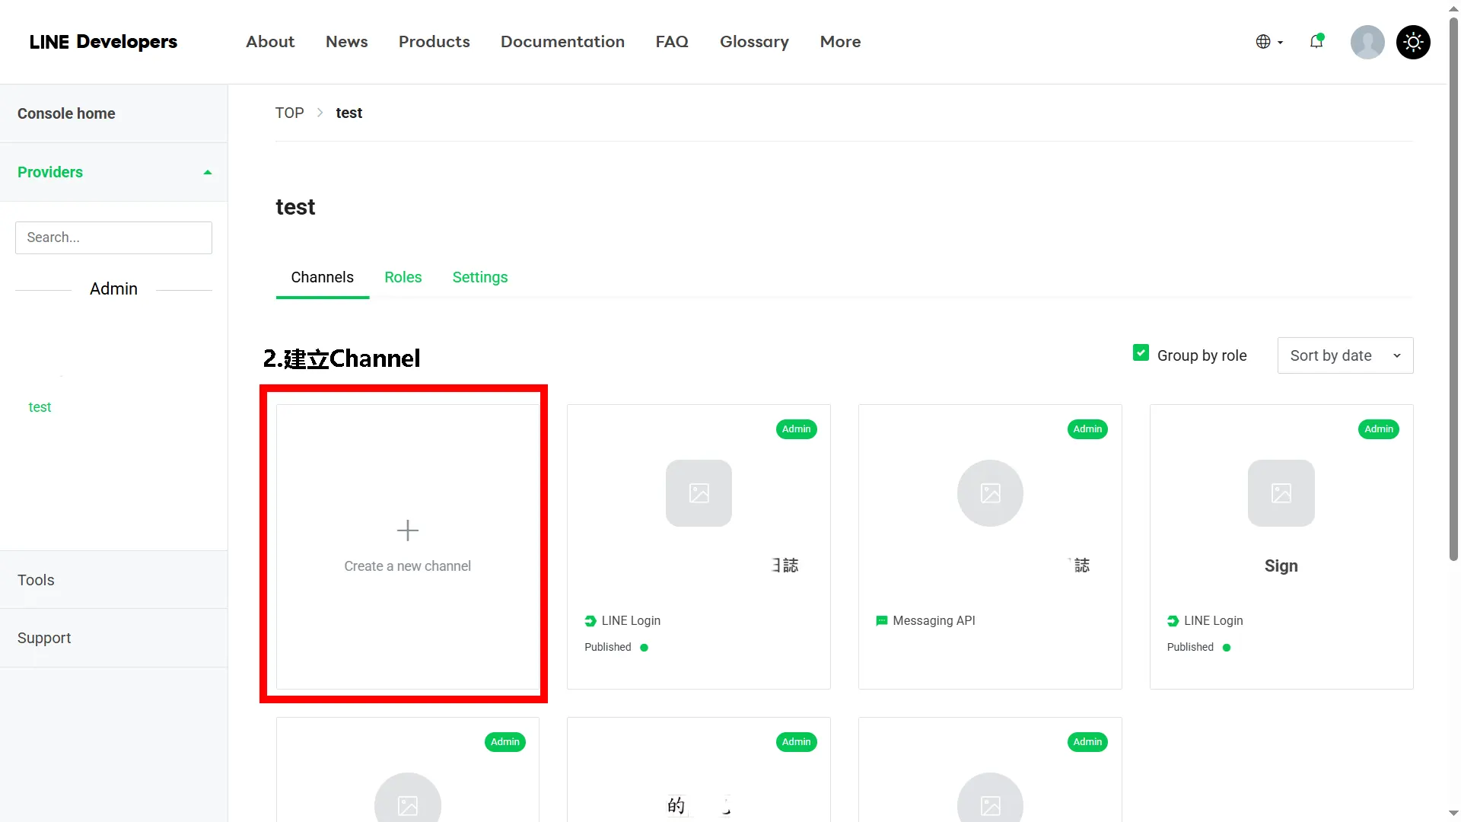Navigate to TOP via the breadcrumb
Image resolution: width=1461 pixels, height=822 pixels.
point(289,112)
